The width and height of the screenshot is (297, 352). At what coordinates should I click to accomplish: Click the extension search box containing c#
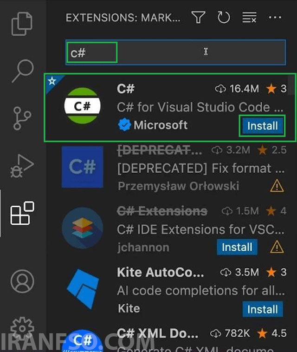[x=175, y=52]
